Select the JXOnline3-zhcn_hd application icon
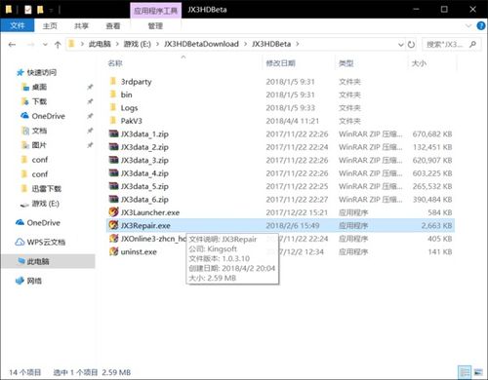The image size is (488, 380). point(113,239)
